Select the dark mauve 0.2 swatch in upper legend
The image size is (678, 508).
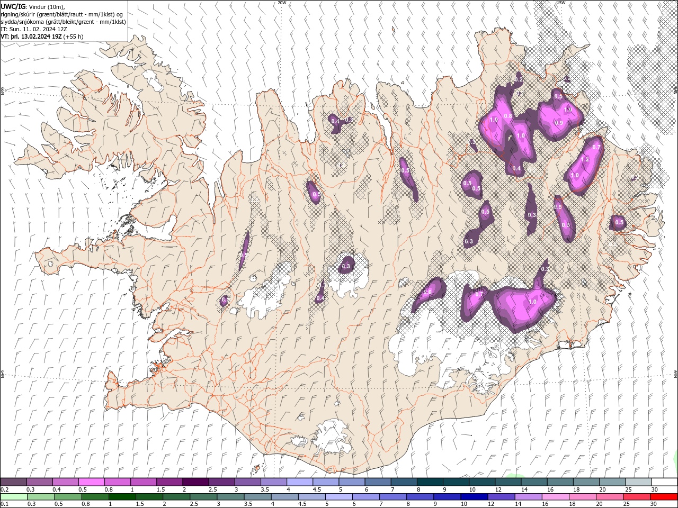coord(13,482)
